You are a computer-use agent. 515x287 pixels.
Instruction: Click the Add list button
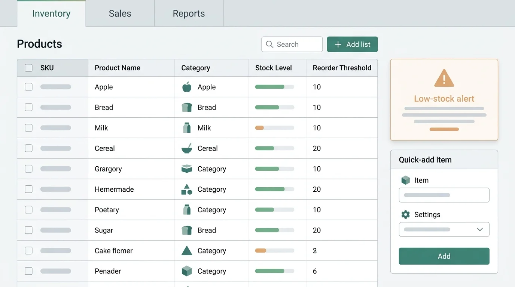[352, 44]
